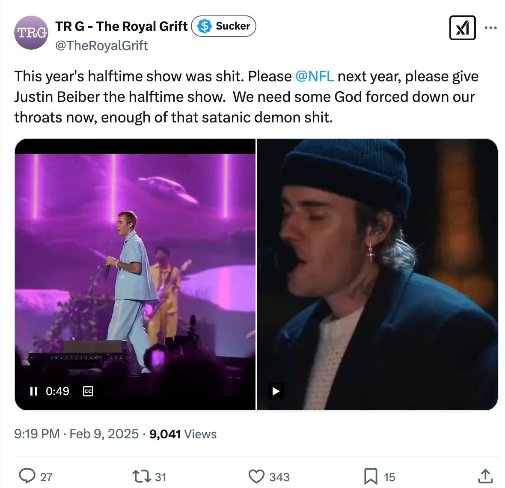Open the post options via the three dots
The height and width of the screenshot is (488, 505).
click(491, 27)
